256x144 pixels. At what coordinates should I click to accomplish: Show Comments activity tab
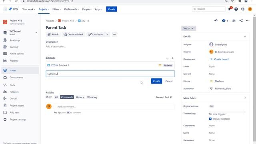(x=67, y=97)
